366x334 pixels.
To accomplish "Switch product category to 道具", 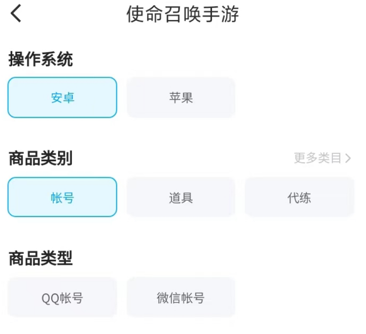I will click(x=181, y=197).
